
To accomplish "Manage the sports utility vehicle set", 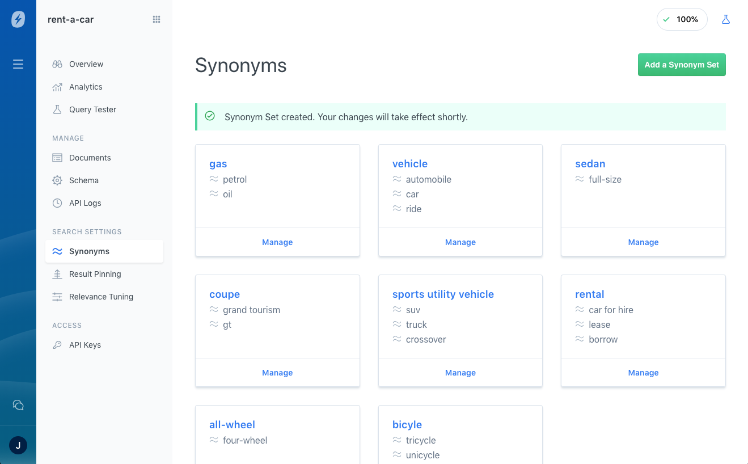I will click(460, 373).
